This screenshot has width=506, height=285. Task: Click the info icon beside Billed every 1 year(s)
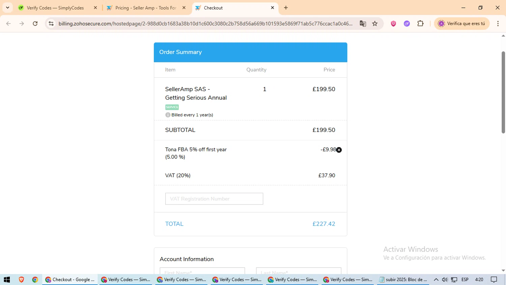click(x=168, y=115)
